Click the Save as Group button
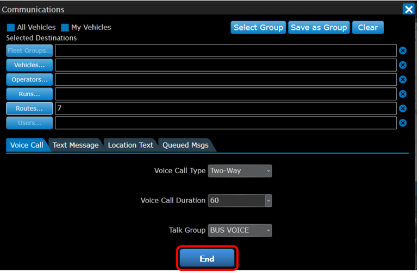The image size is (419, 273). pos(319,28)
